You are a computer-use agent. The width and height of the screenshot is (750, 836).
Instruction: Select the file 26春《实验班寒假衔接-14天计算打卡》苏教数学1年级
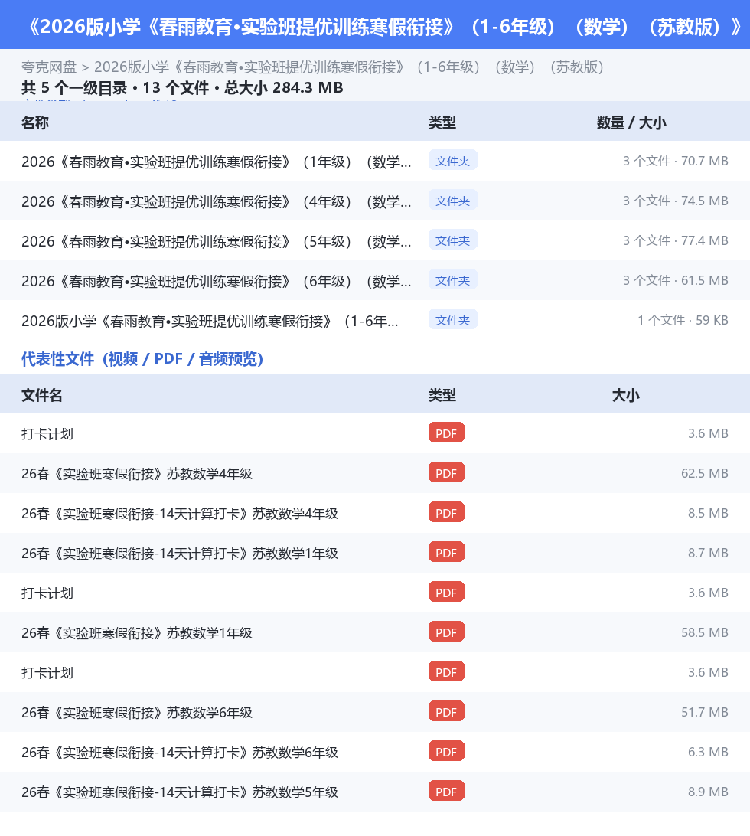180,554
